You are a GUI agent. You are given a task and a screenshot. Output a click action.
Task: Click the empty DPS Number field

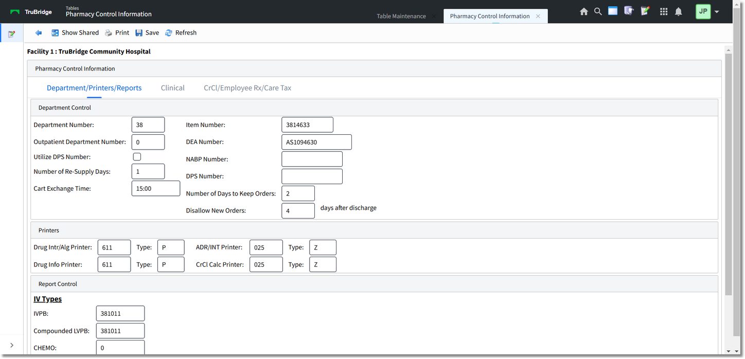[x=312, y=176]
